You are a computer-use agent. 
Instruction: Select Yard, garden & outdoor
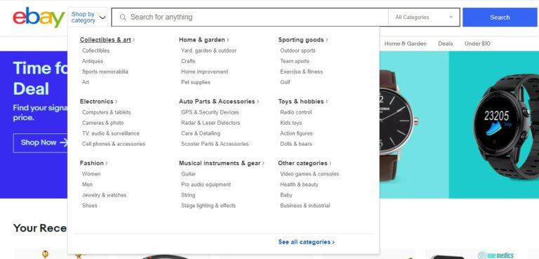[x=208, y=51]
